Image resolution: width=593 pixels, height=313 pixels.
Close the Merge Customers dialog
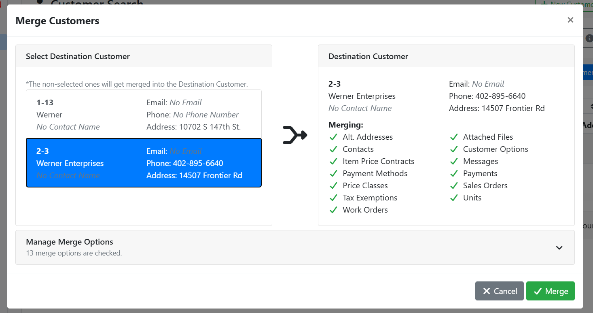coord(570,20)
